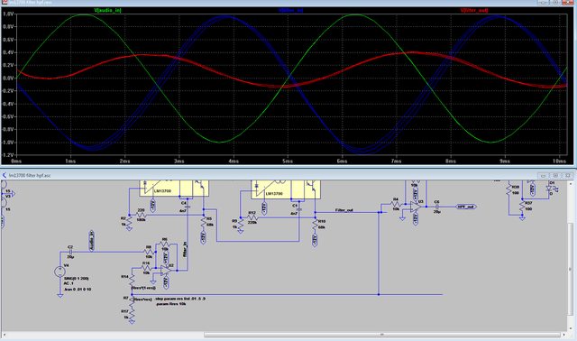Select resistor R37 at right side

[522, 207]
